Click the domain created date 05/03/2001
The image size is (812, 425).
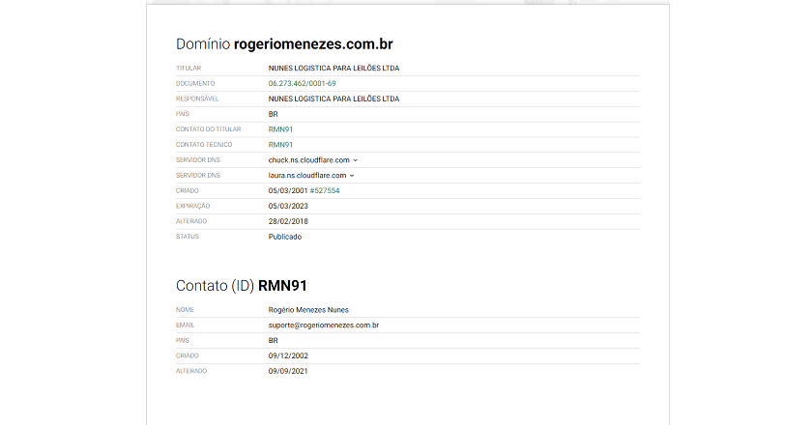pyautogui.click(x=287, y=191)
